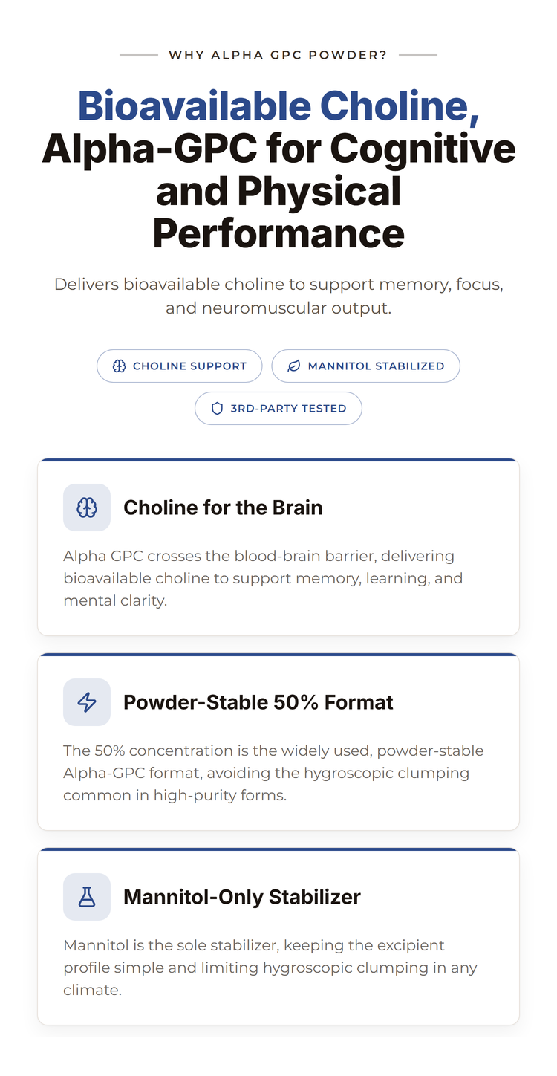Image resolution: width=557 pixels, height=1076 pixels.
Task: Click the Alpha-GPC for Cognitive headline line
Action: (278, 148)
